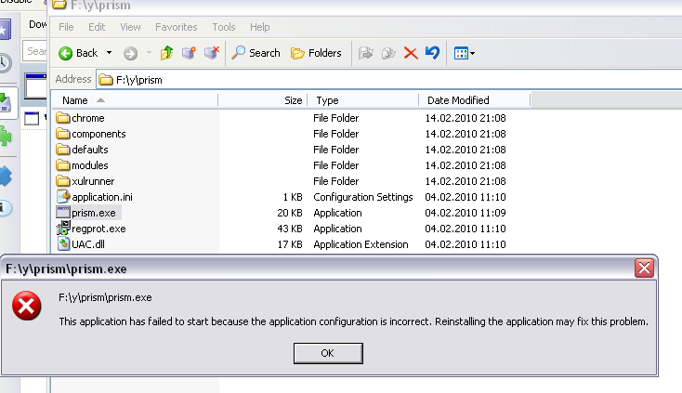Sort by the Date Modified column header

tap(457, 100)
